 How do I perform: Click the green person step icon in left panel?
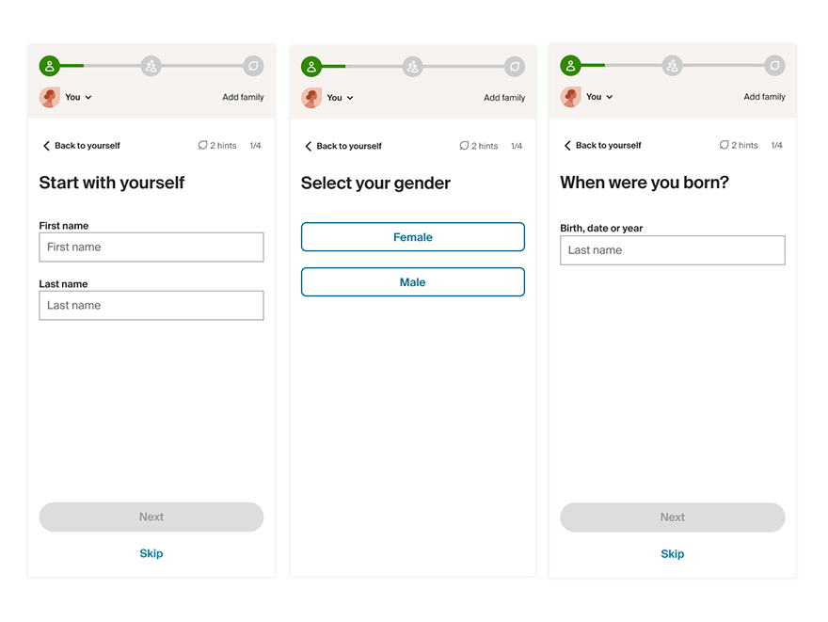(49, 66)
